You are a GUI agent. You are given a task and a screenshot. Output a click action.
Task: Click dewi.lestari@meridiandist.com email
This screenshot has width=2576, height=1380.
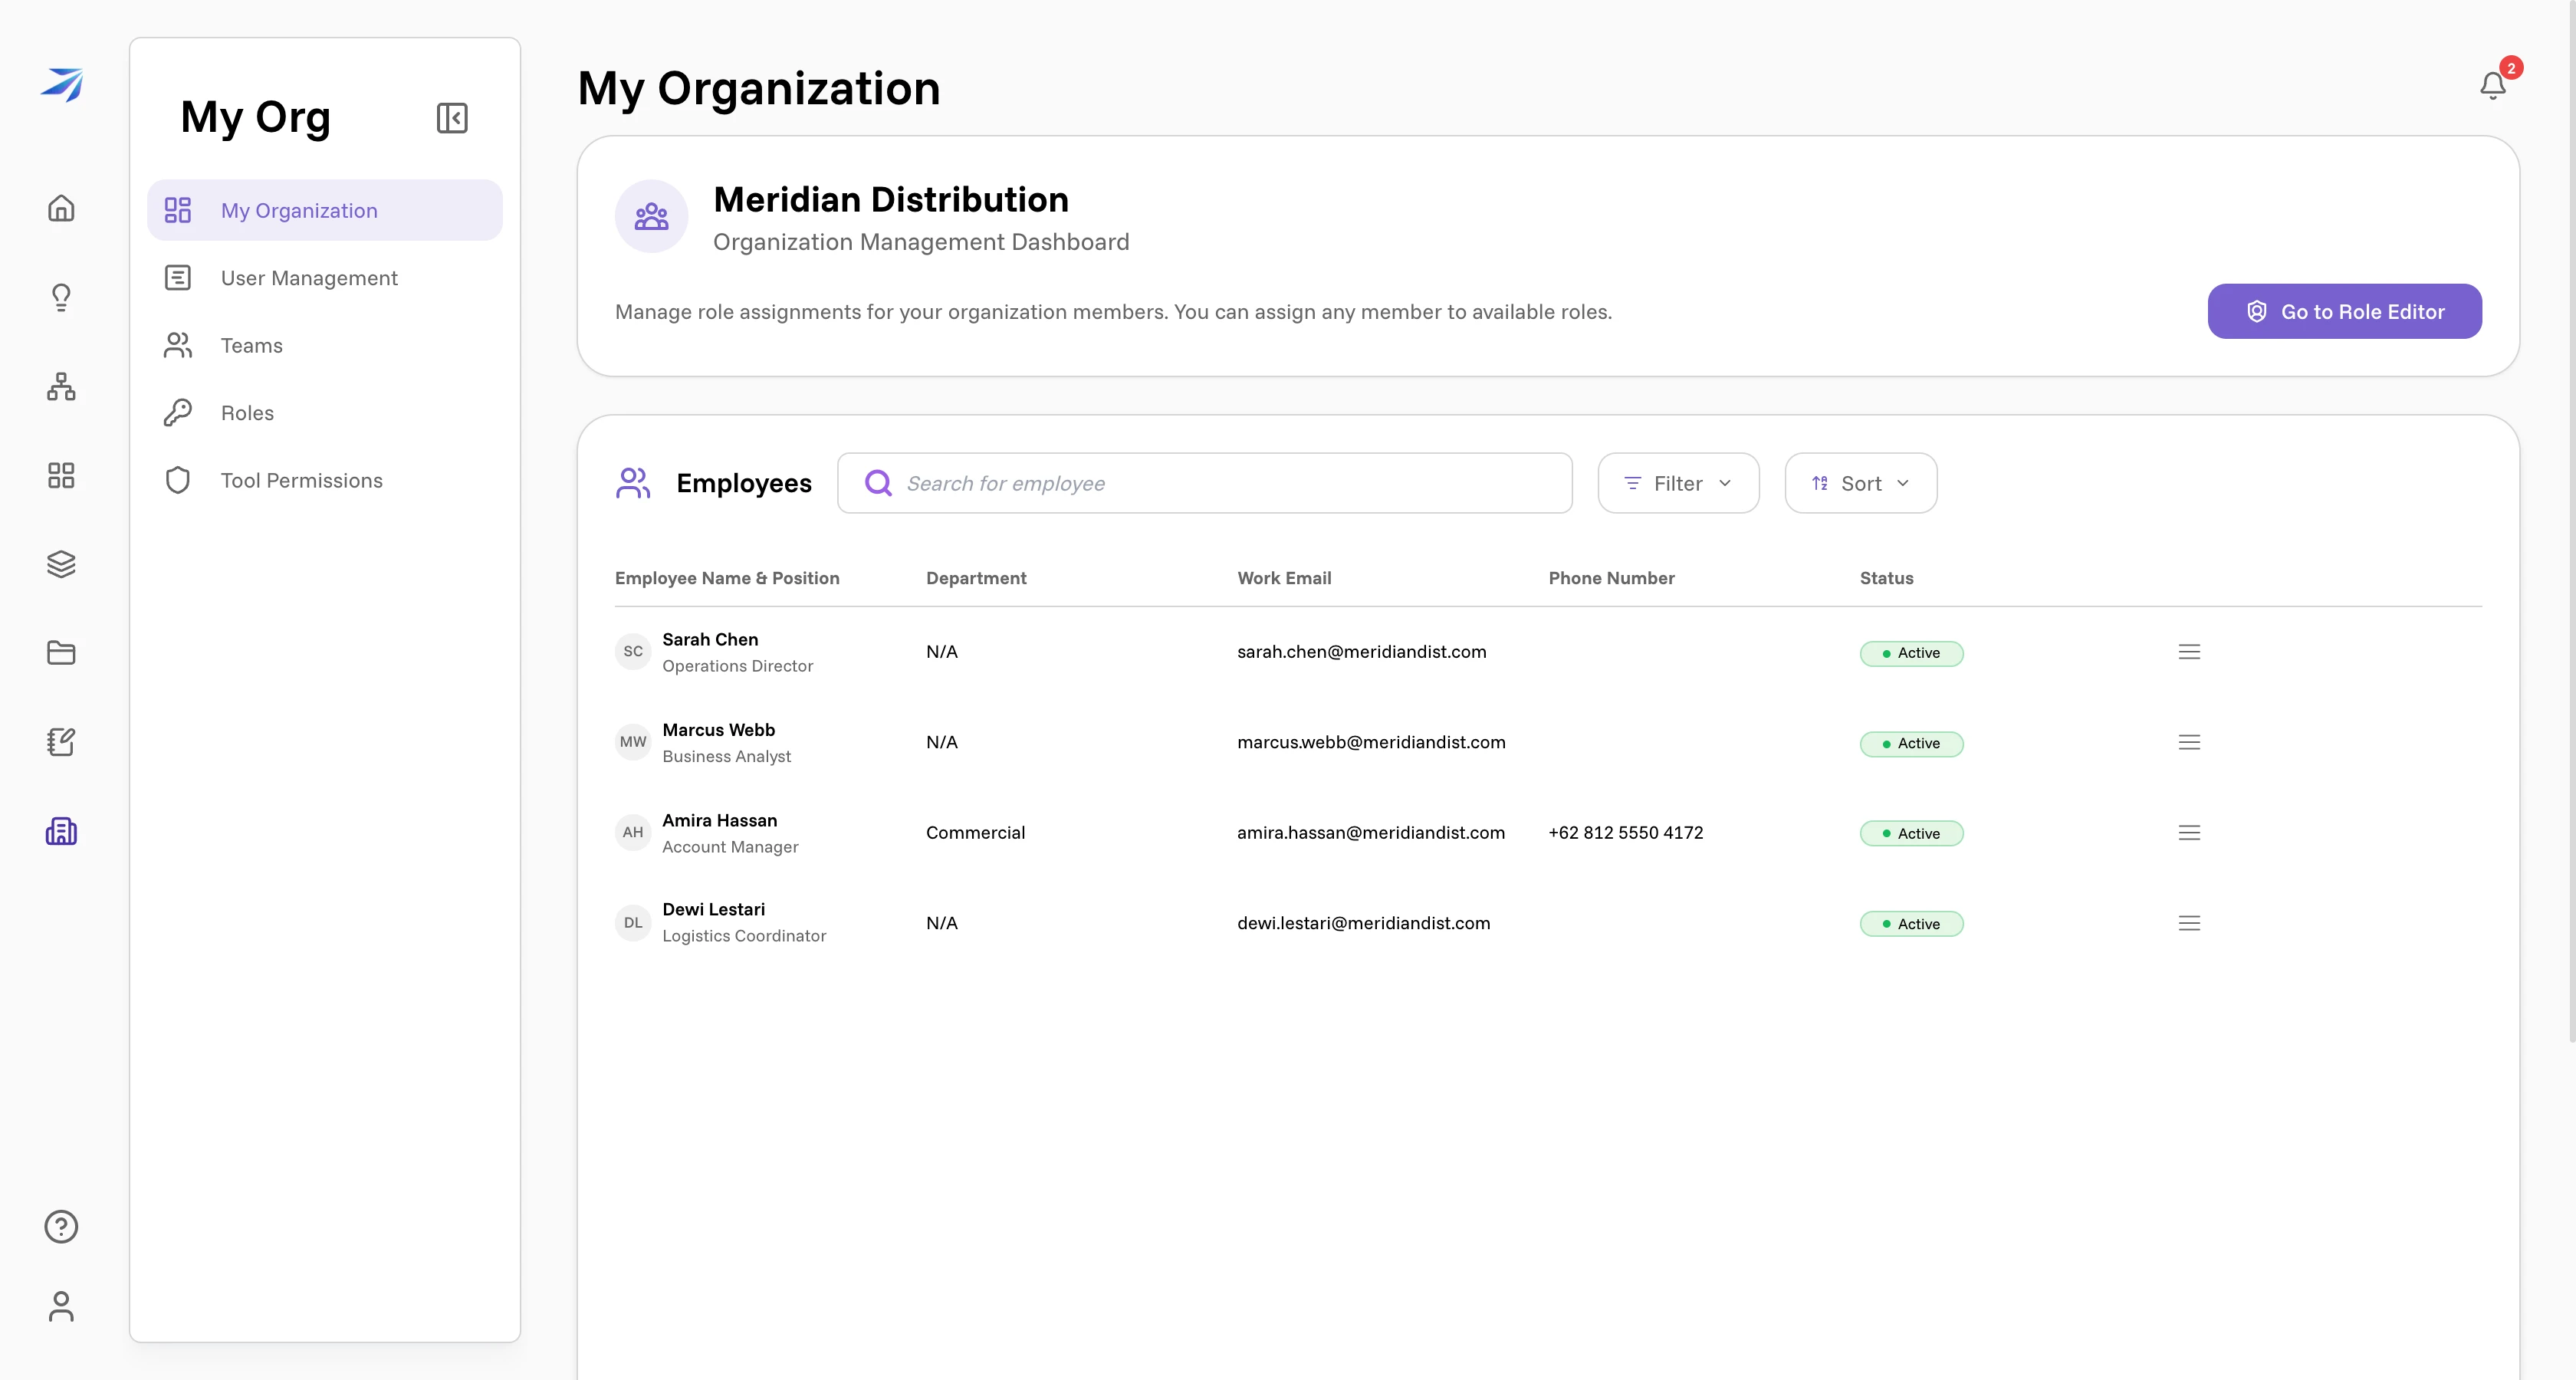(x=1363, y=923)
